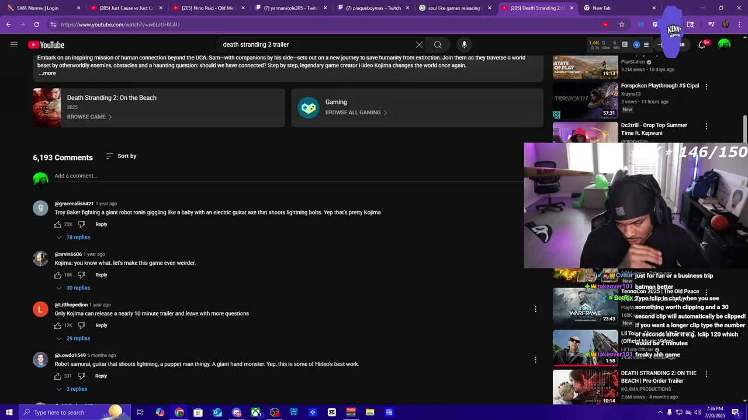Expand 29 replies under @Litthopedion comment
Viewport: 748px width, 420px height.
(x=72, y=338)
